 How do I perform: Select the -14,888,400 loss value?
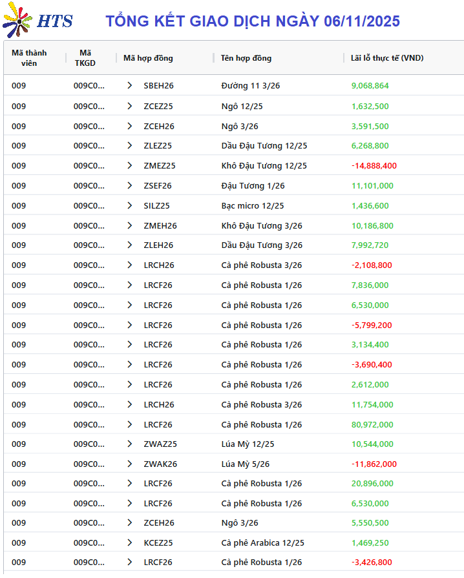[374, 166]
